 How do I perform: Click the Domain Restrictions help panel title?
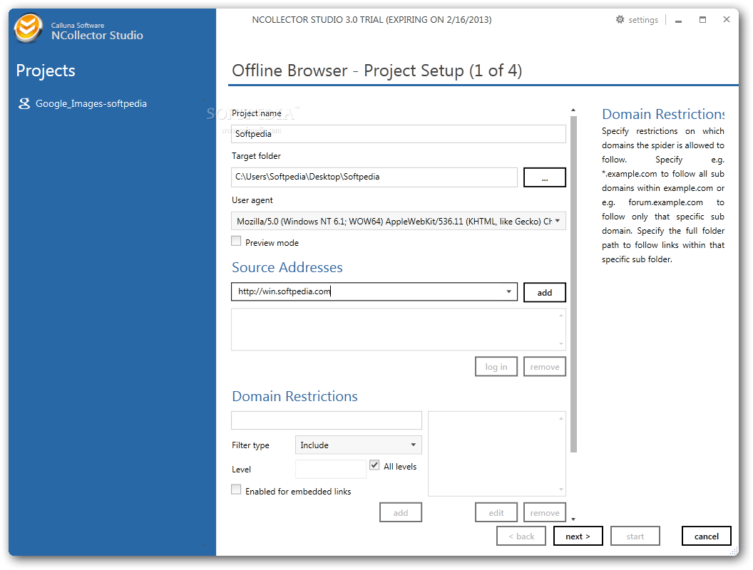click(x=663, y=114)
